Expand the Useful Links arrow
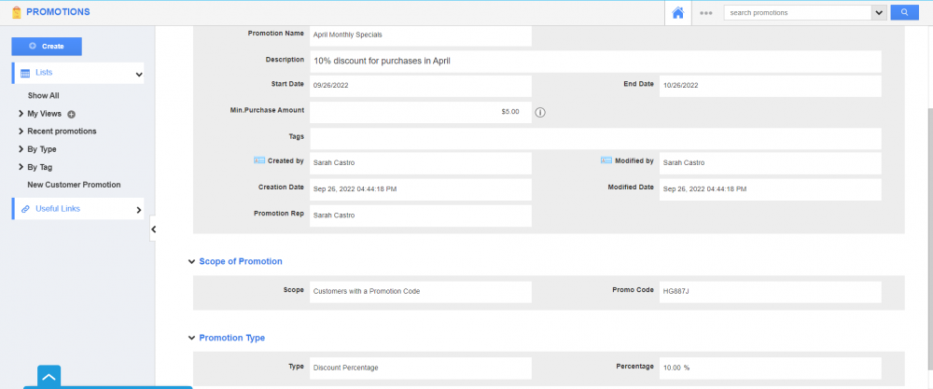 [139, 210]
